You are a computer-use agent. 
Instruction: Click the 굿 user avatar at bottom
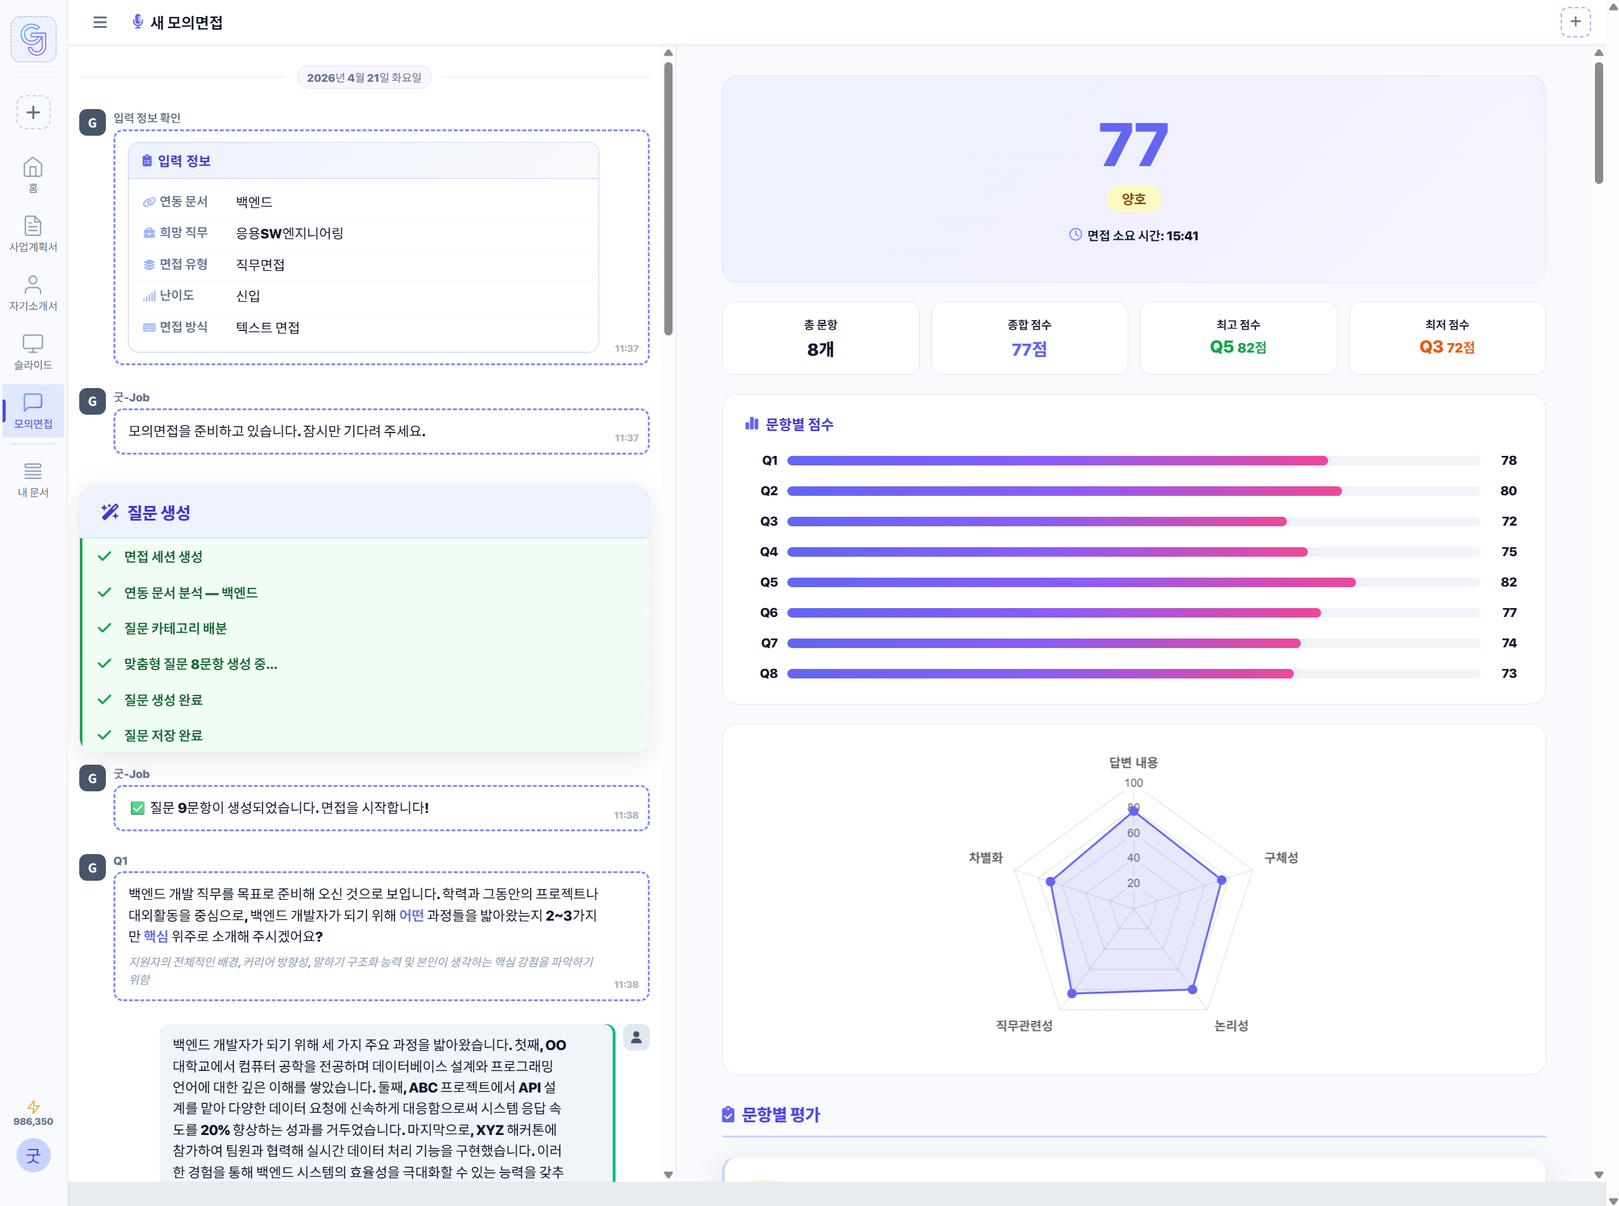point(34,1155)
